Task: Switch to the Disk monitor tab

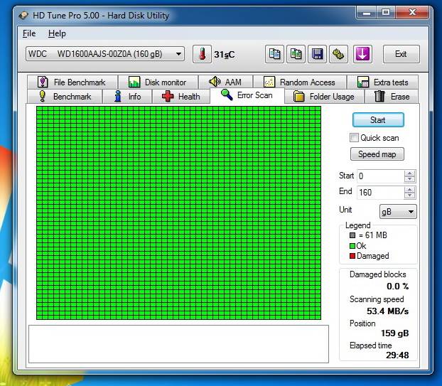Action: point(158,82)
